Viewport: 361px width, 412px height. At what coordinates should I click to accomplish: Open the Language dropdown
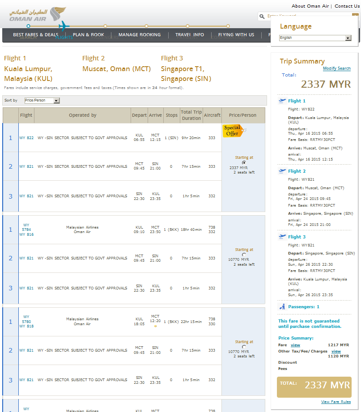click(x=315, y=38)
